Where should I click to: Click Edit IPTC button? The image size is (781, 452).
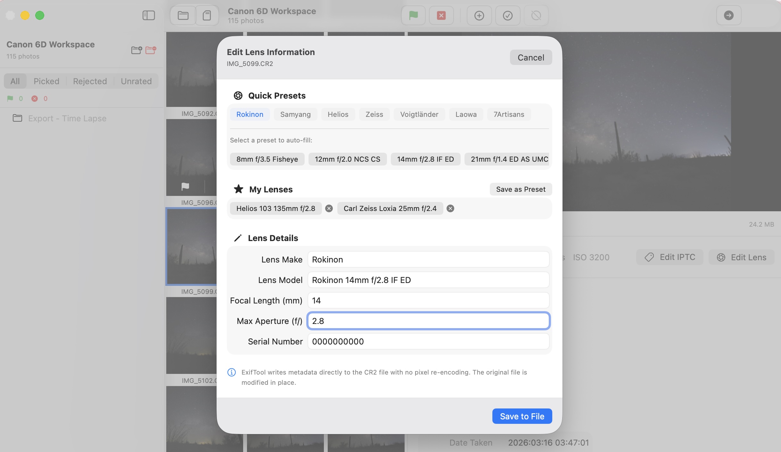[x=670, y=257]
